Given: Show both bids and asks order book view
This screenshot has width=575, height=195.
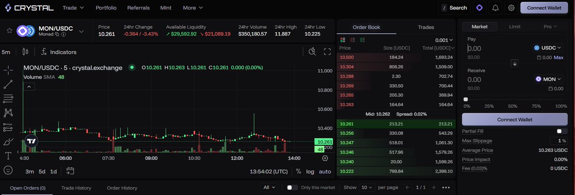Looking at the screenshot, I should (343, 40).
